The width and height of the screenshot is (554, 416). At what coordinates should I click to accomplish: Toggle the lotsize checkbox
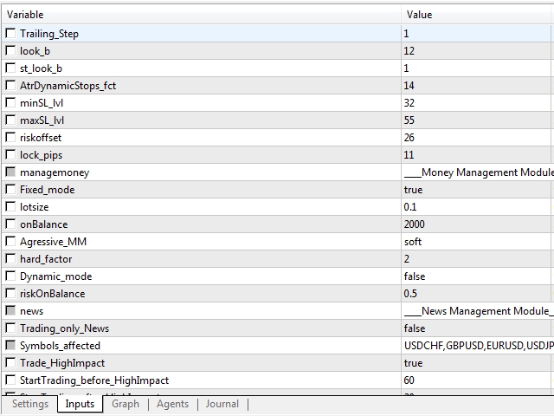click(10, 207)
